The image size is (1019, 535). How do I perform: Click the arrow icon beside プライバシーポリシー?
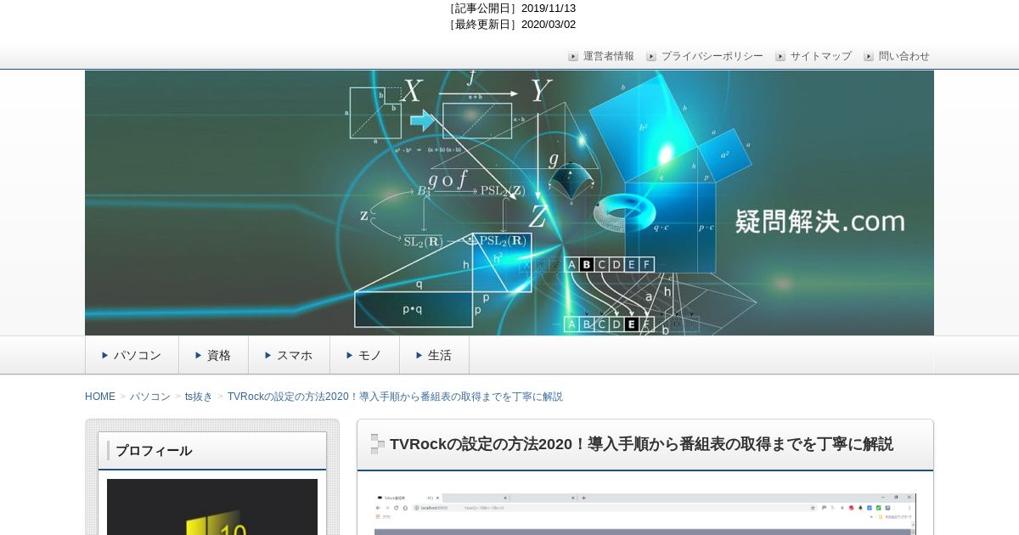(651, 57)
